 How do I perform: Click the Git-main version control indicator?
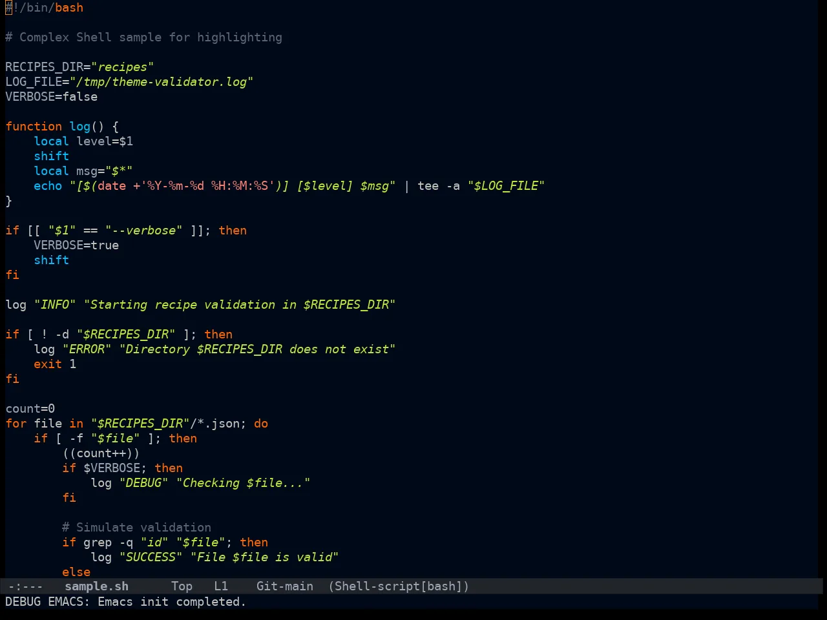pyautogui.click(x=285, y=586)
